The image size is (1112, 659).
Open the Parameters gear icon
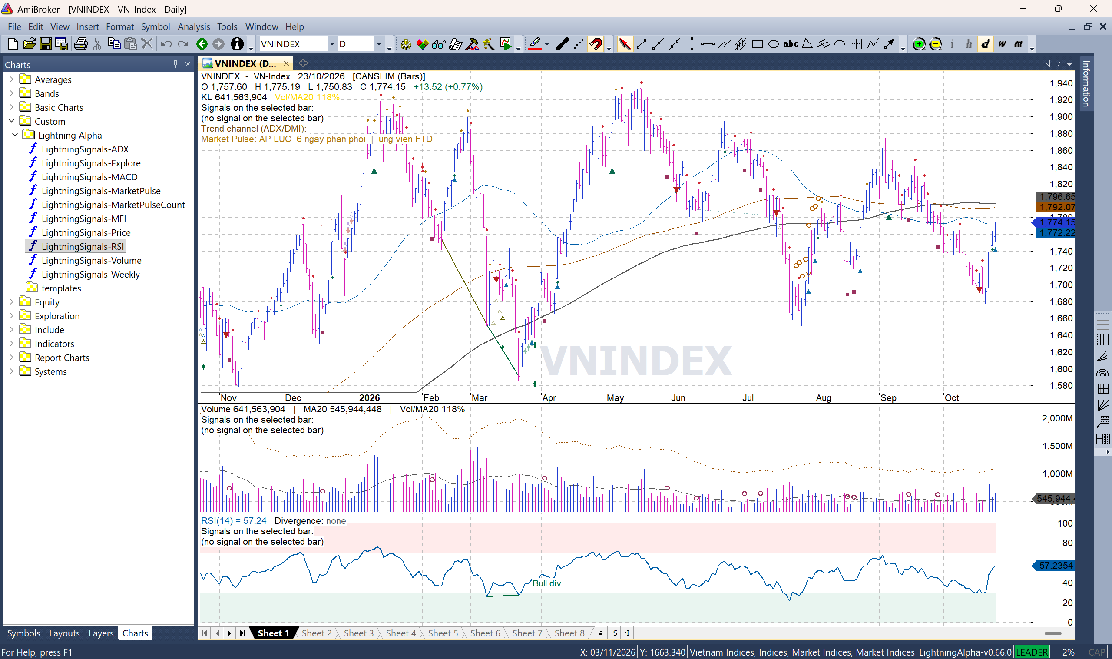[406, 44]
